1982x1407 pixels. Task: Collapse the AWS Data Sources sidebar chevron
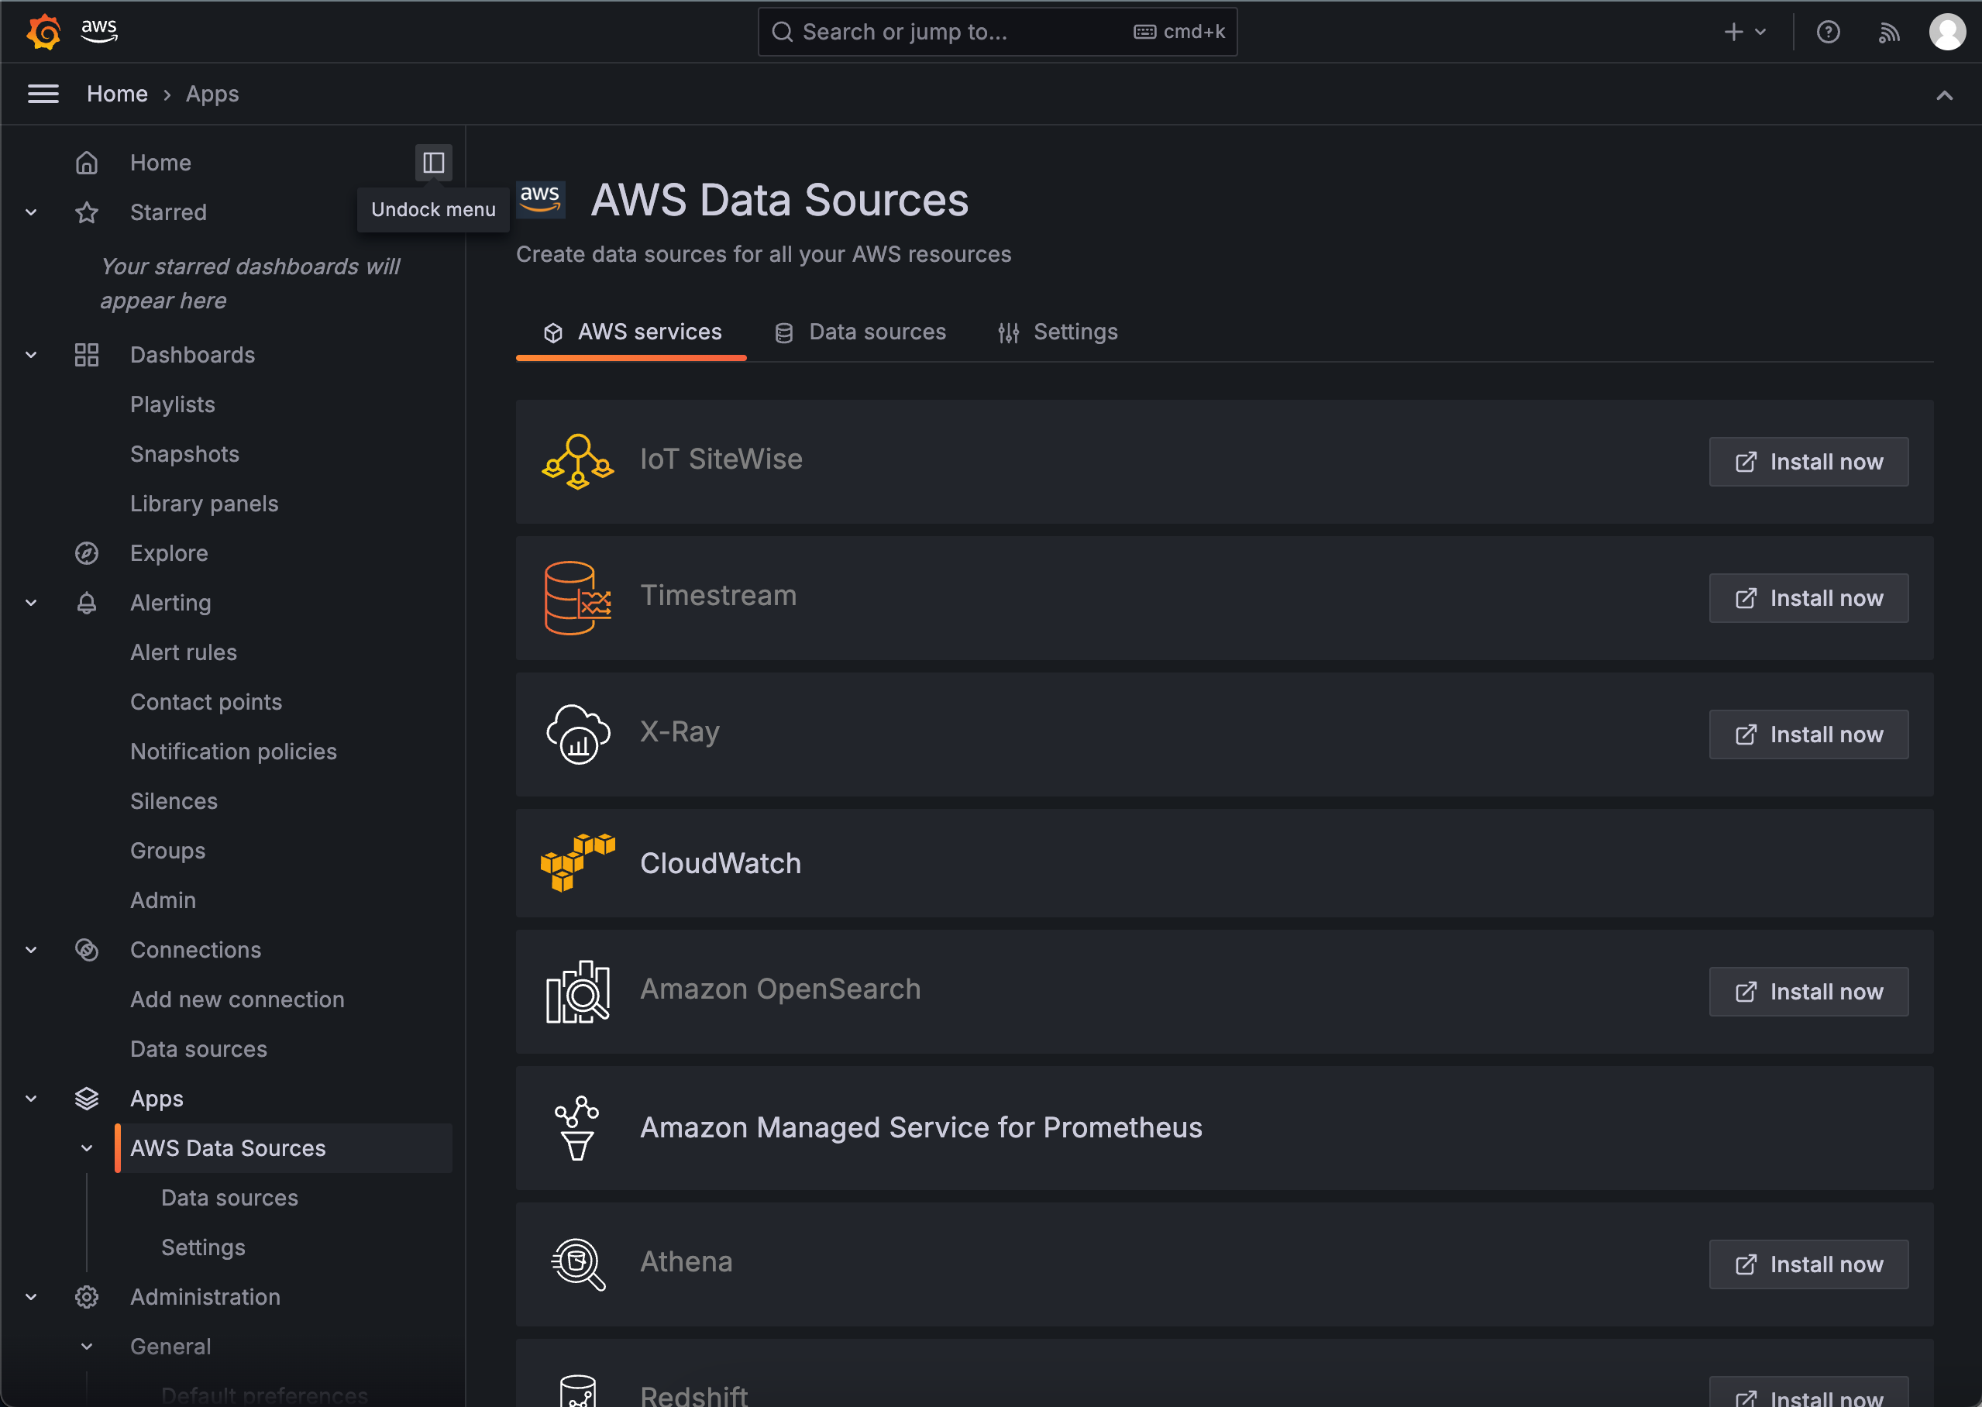point(87,1148)
